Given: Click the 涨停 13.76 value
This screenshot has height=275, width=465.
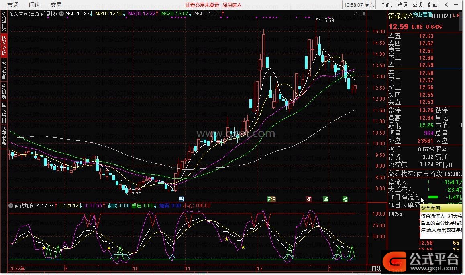Looking at the screenshot, I should pyautogui.click(x=426, y=110).
